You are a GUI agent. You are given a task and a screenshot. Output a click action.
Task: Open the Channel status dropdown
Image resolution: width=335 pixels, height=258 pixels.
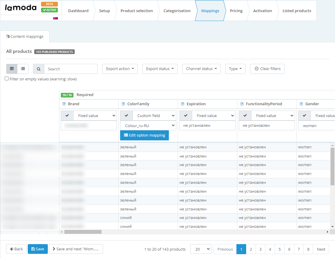(201, 69)
